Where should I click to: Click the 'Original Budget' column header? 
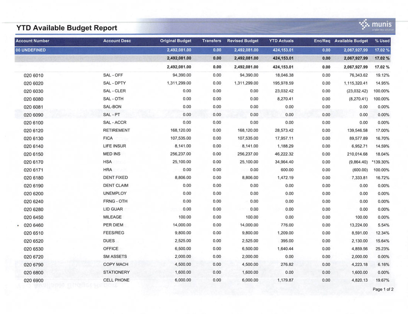(176, 41)
